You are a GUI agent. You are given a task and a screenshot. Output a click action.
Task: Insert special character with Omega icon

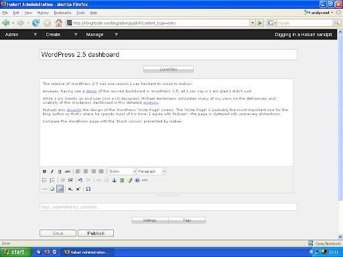88,189
